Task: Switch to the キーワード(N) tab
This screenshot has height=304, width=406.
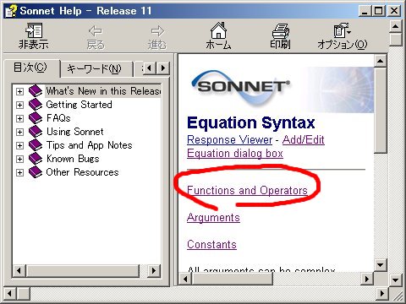Action: [x=94, y=68]
